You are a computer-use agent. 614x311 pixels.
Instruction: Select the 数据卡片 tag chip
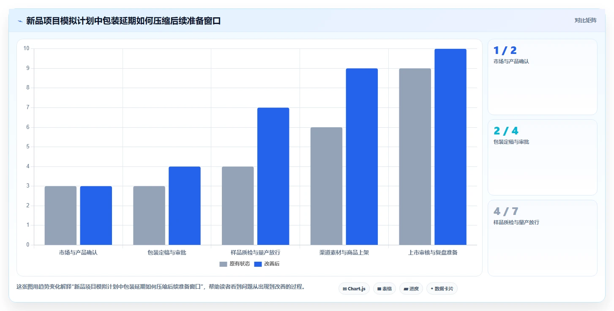[442, 289]
